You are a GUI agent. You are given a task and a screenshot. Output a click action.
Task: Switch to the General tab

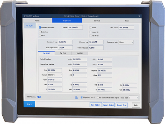pos(37,21)
